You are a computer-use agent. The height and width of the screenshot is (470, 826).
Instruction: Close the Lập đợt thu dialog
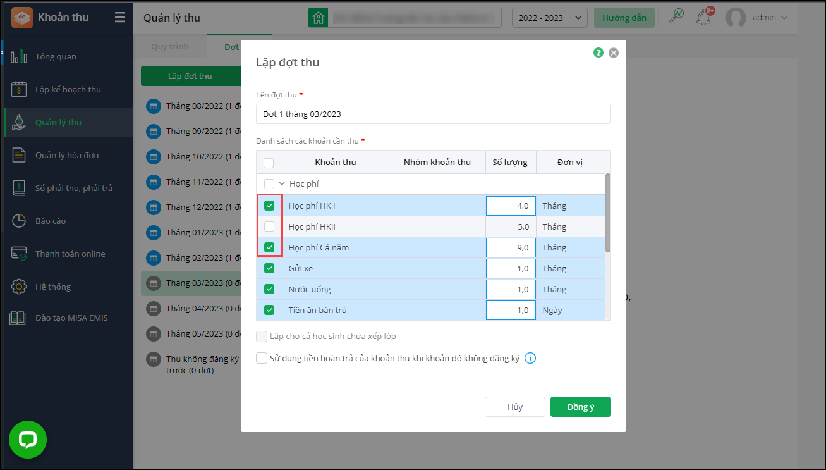(614, 53)
